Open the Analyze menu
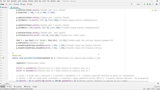This screenshot has height=90, width=160. tap(24, 1)
